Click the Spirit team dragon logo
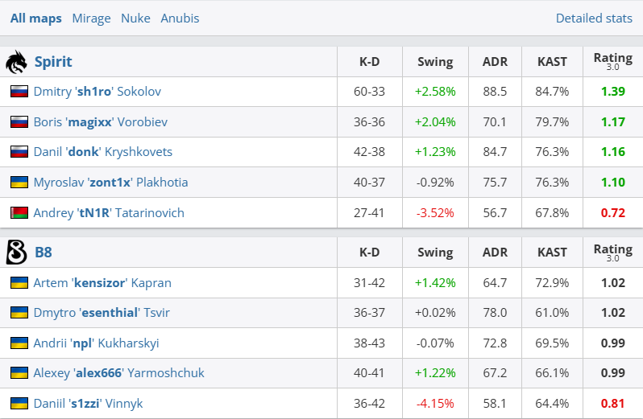The image size is (643, 419). coord(16,62)
